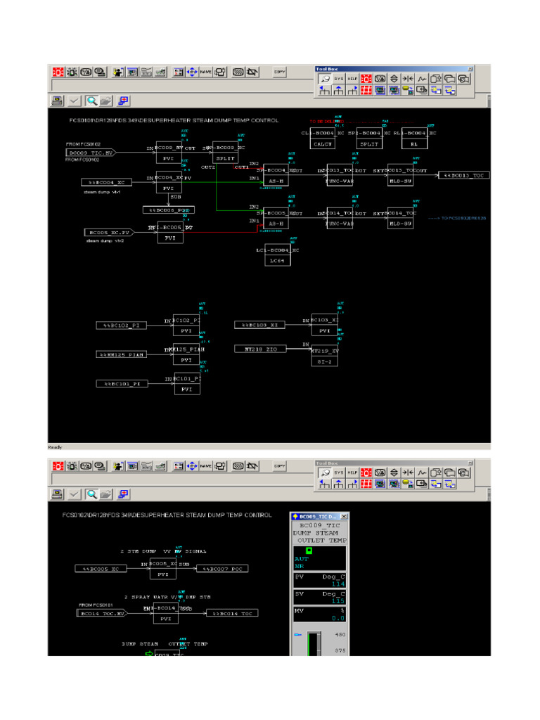The height and width of the screenshot is (720, 540).
Task: Select BC005_XC.PV input tag in FCS0101 drawing
Action: tap(109, 232)
